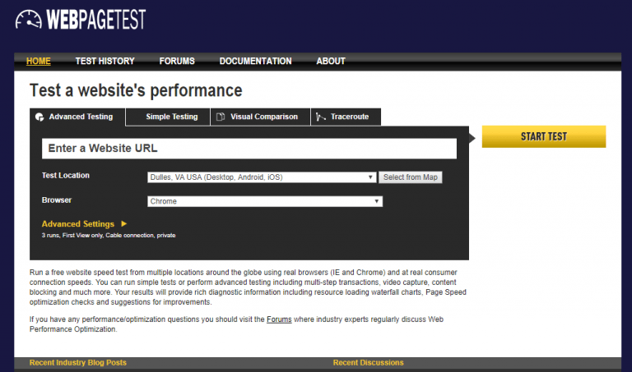Click the Browser label
This screenshot has height=372, width=632.
pyautogui.click(x=57, y=200)
